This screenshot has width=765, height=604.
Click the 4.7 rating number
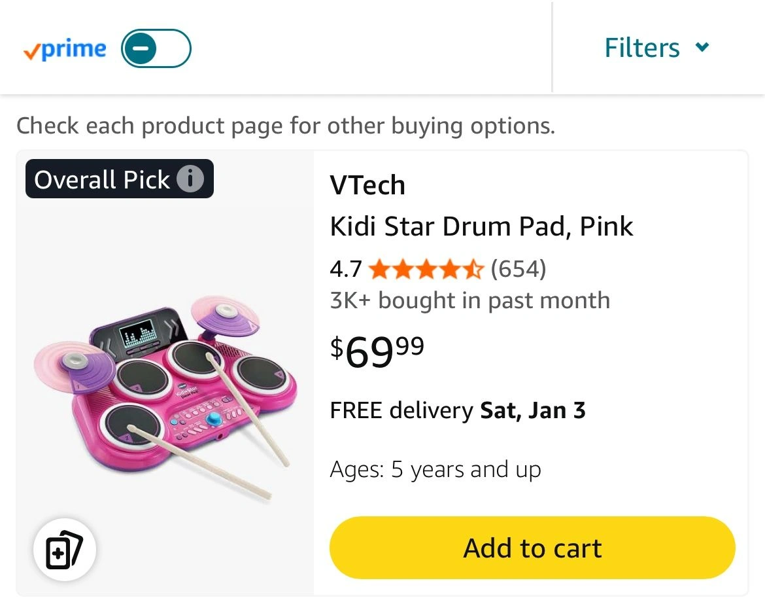point(346,269)
